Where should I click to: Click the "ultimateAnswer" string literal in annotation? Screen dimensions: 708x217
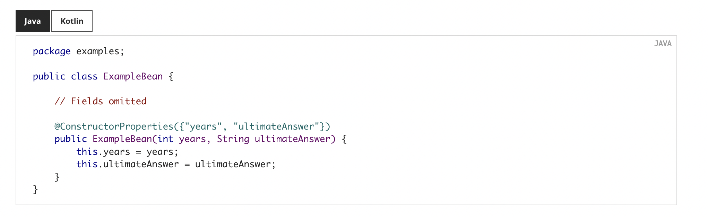coord(276,126)
